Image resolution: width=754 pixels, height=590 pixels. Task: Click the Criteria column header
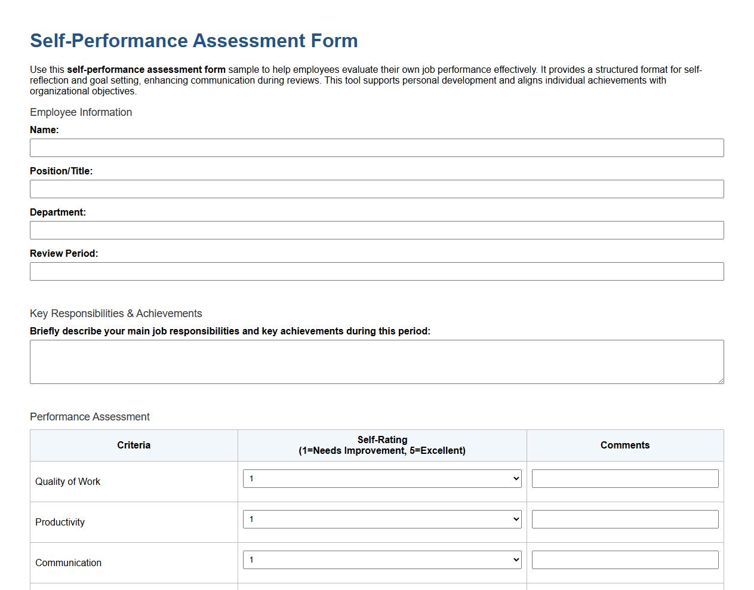point(134,445)
